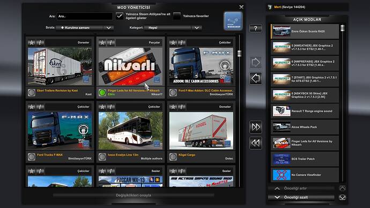This screenshot has height=208, width=370.
Task: Show info for PACCAR MX-13 mod
Action: 110,171
